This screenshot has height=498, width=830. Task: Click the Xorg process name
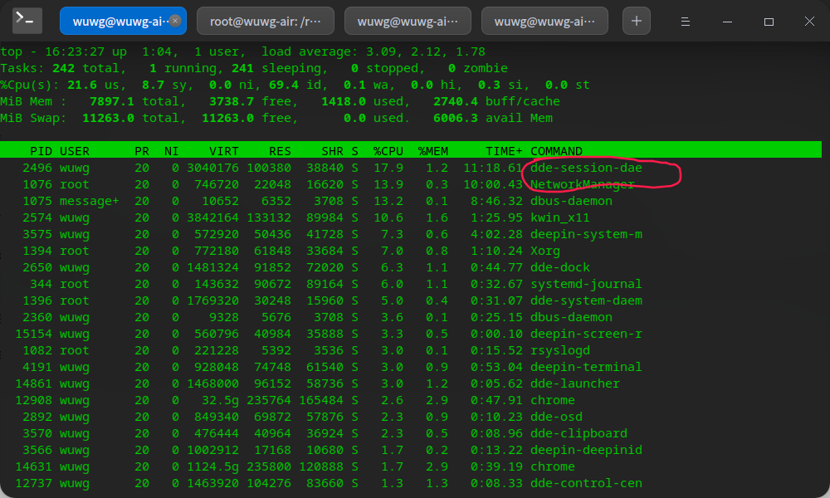click(545, 251)
